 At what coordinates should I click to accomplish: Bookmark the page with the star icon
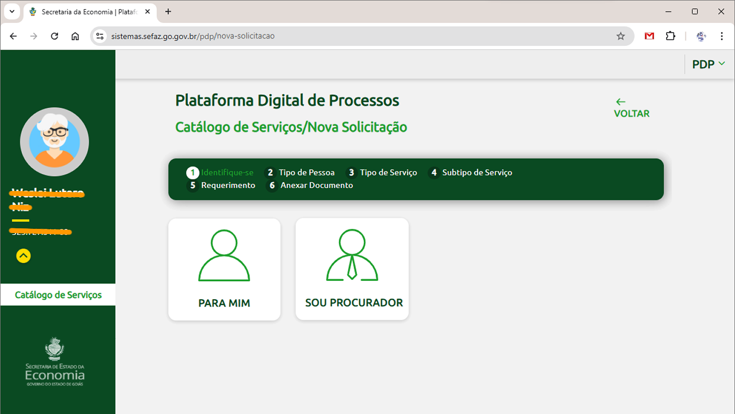(x=621, y=36)
